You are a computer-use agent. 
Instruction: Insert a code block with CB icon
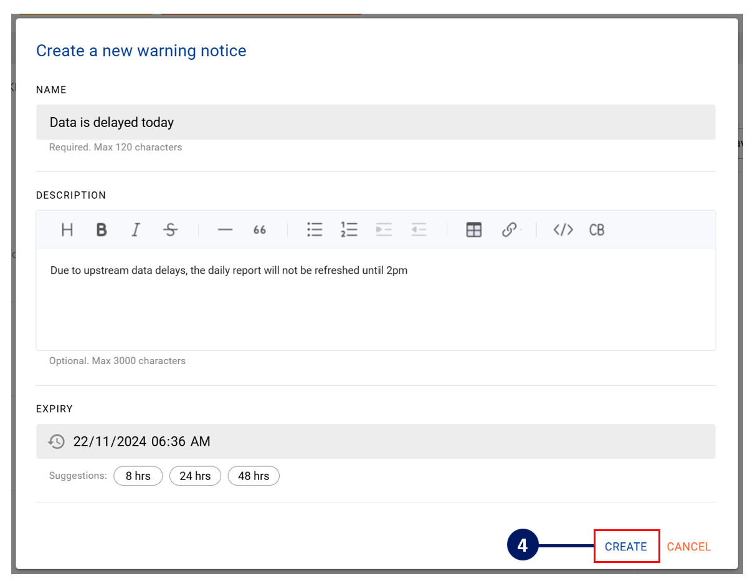coord(597,230)
